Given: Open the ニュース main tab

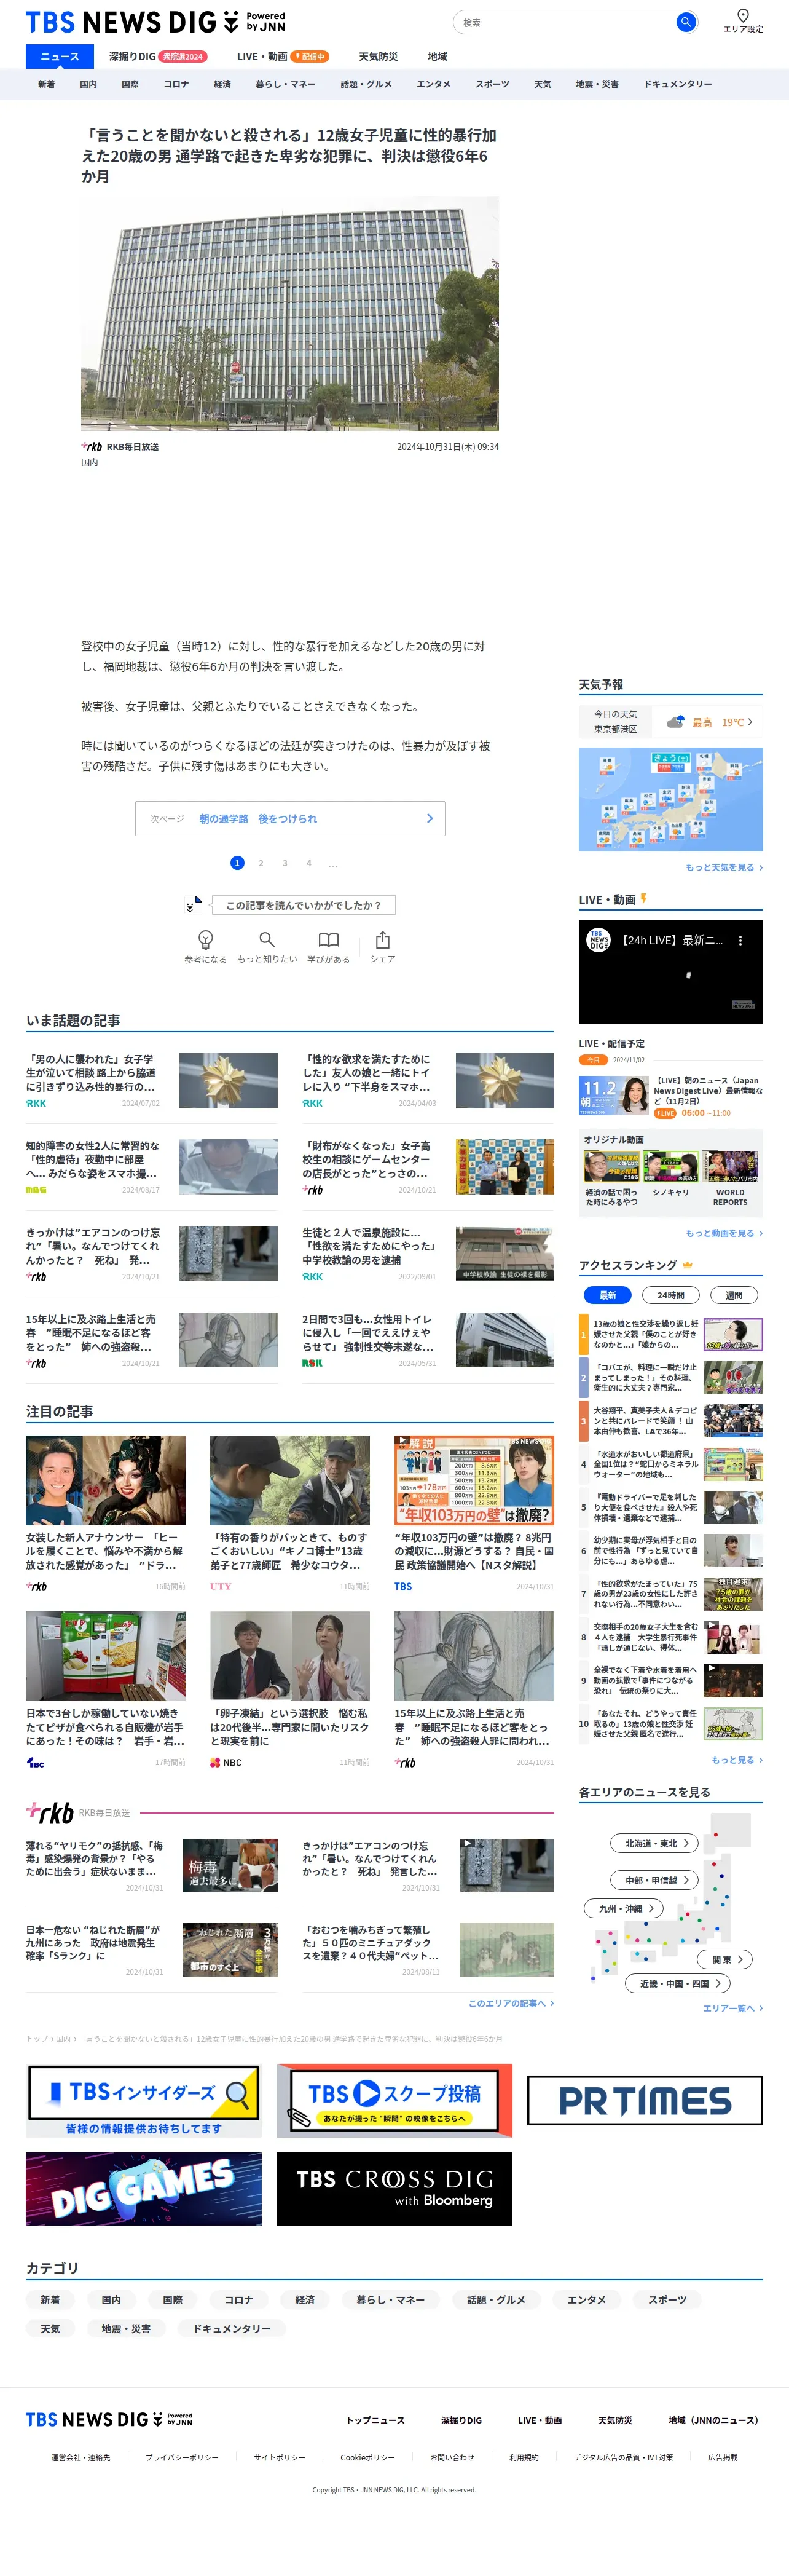Looking at the screenshot, I should 60,57.
